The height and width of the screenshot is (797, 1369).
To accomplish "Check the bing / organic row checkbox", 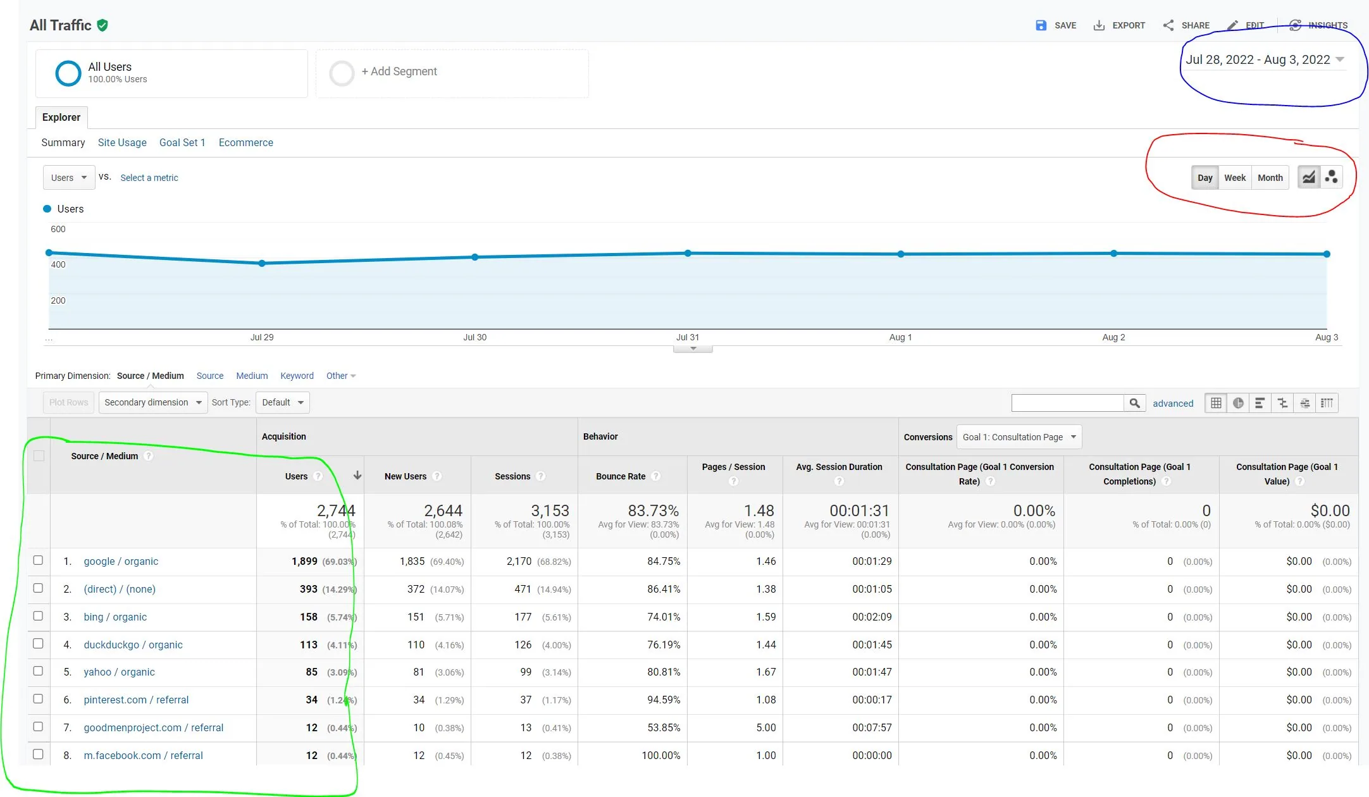I will (38, 616).
